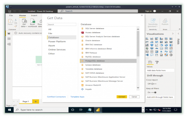
Task: Click the list scroll-up arrow
Action: (x=138, y=29)
